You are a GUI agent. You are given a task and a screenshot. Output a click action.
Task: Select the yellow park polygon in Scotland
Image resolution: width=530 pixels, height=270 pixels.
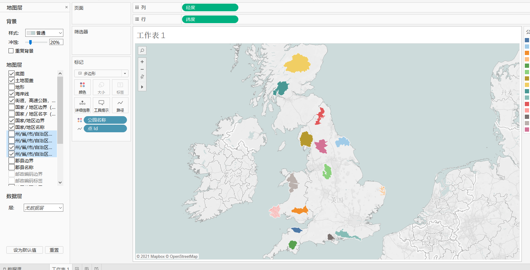click(x=297, y=63)
